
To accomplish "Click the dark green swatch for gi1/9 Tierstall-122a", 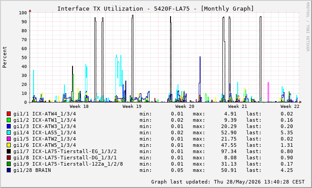I will (9, 164).
